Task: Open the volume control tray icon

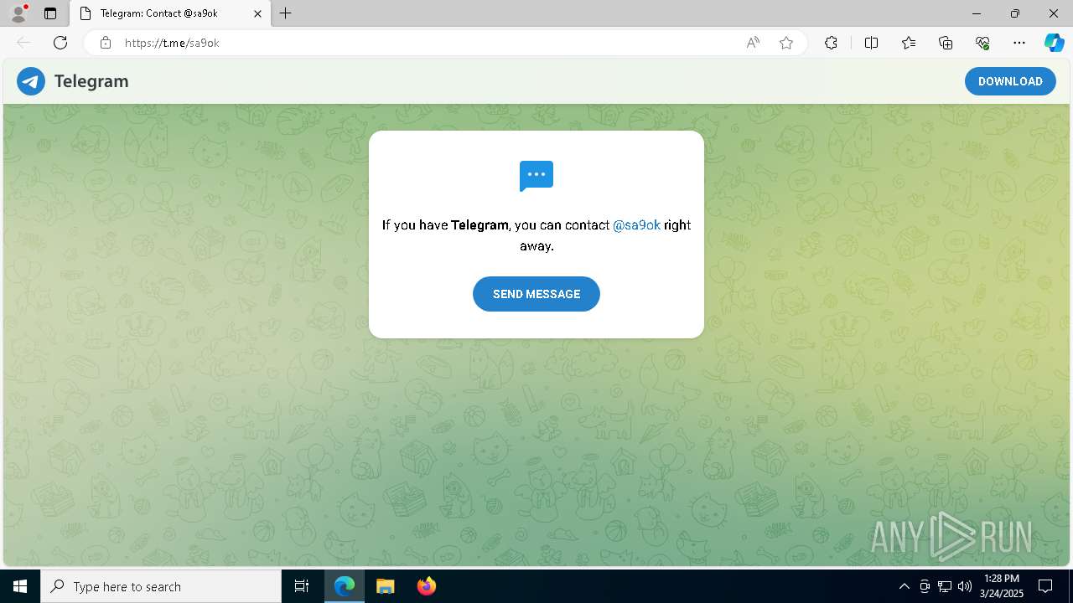Action: 965,586
